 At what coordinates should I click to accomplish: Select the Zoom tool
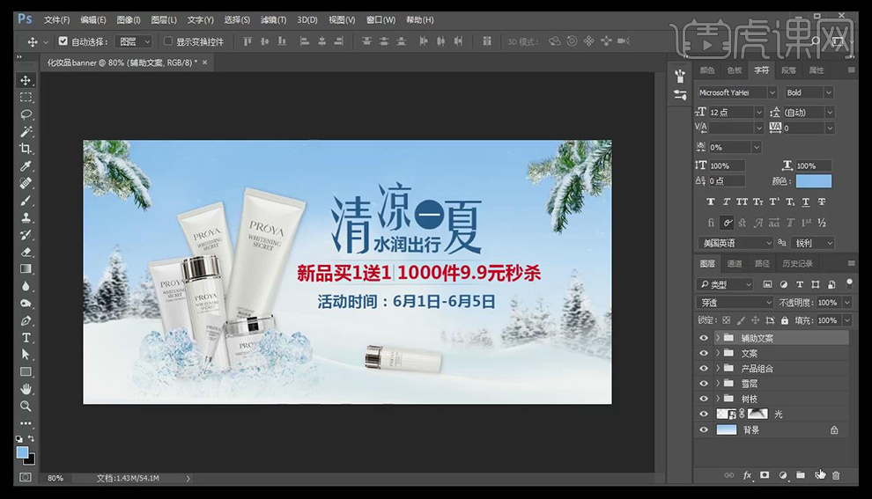point(26,407)
